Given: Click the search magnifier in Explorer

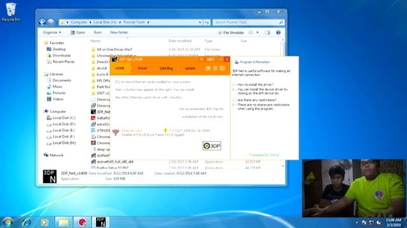Looking at the screenshot, I should click(x=281, y=23).
